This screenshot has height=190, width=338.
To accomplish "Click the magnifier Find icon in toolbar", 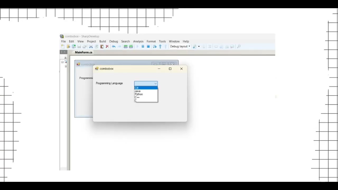I will click(x=239, y=46).
